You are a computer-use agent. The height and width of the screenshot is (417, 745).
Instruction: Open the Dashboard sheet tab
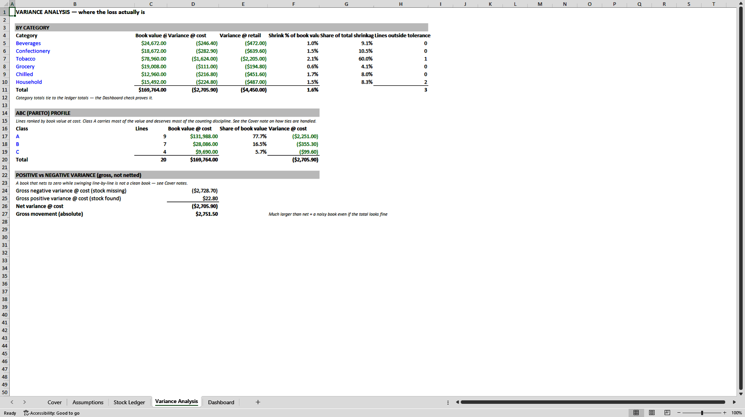[x=221, y=402]
